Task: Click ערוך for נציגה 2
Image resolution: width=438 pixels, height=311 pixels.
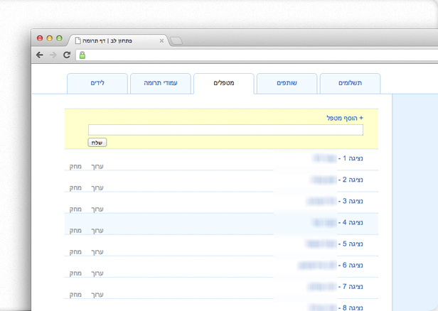Action: 97,188
